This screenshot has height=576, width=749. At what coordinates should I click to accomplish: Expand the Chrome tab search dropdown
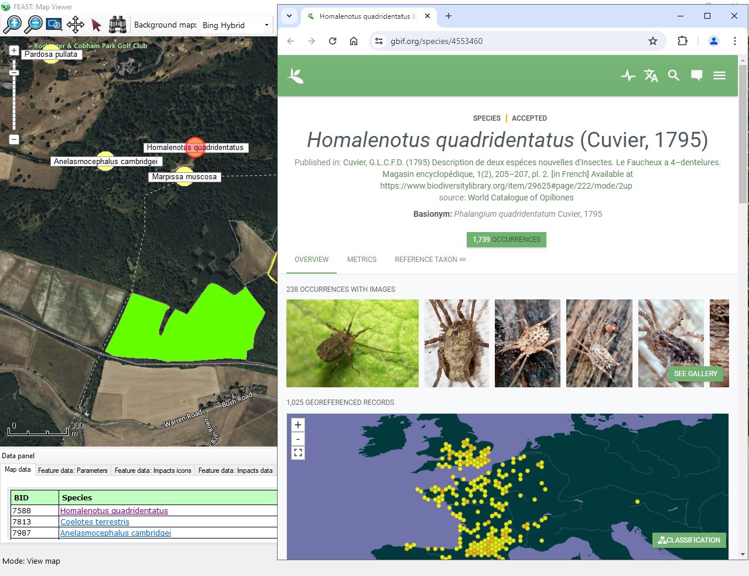click(x=289, y=16)
